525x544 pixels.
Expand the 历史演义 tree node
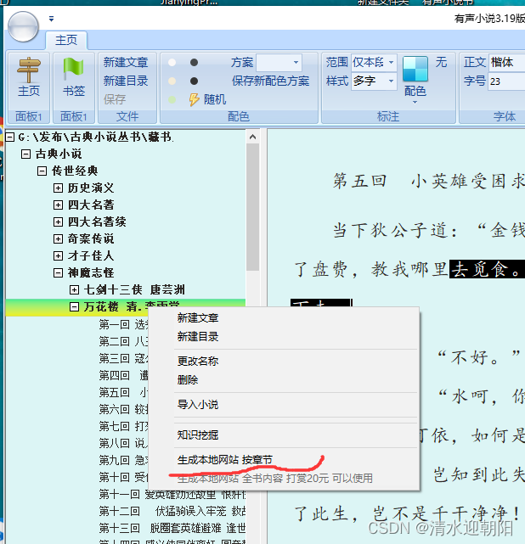58,188
